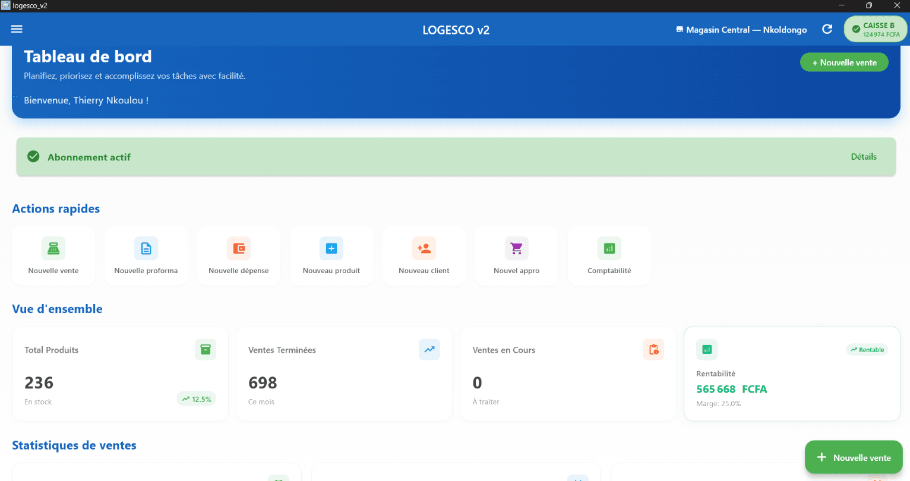910x481 pixels.
Task: Click the Statistiques de ventes heading
Action: (x=74, y=445)
